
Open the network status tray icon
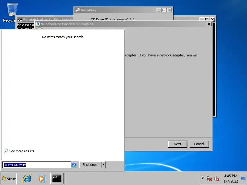coord(209,179)
